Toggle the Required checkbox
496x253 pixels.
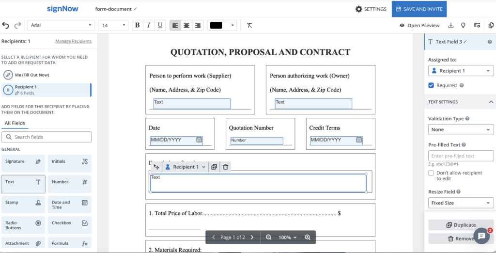coord(431,85)
